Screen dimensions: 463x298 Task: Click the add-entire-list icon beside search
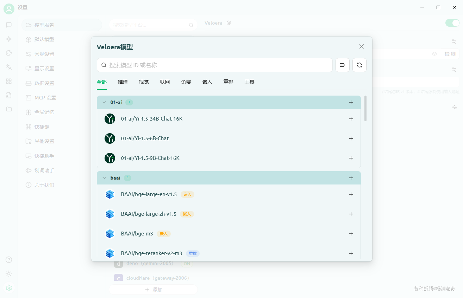(343, 65)
